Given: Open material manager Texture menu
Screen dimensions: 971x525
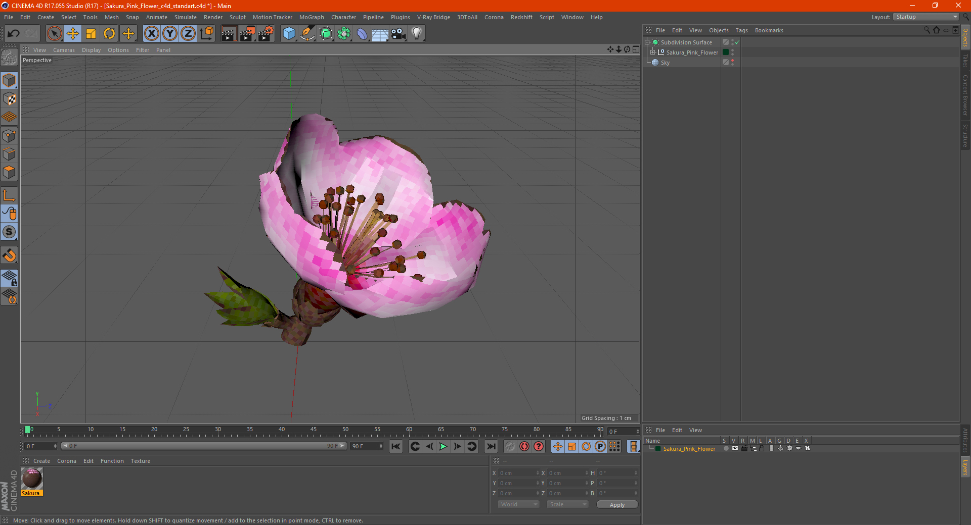Looking at the screenshot, I should (140, 461).
